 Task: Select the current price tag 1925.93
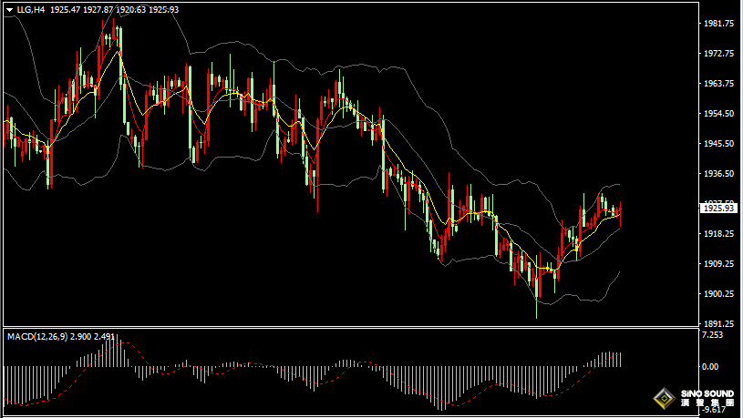717,209
